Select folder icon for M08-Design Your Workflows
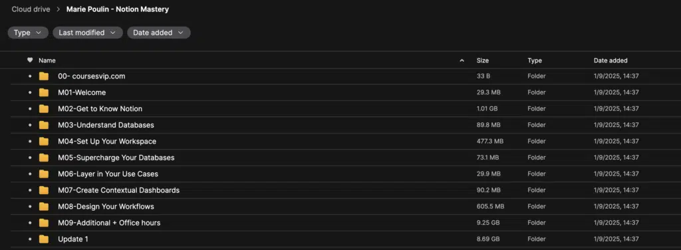681x250 pixels. coord(44,207)
